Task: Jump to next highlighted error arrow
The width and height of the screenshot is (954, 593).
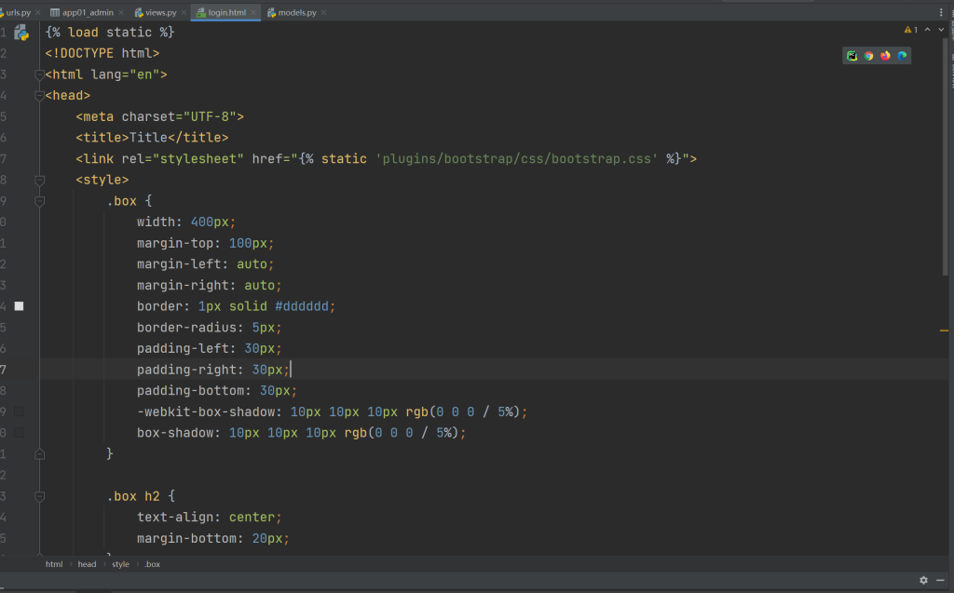Action: (939, 30)
